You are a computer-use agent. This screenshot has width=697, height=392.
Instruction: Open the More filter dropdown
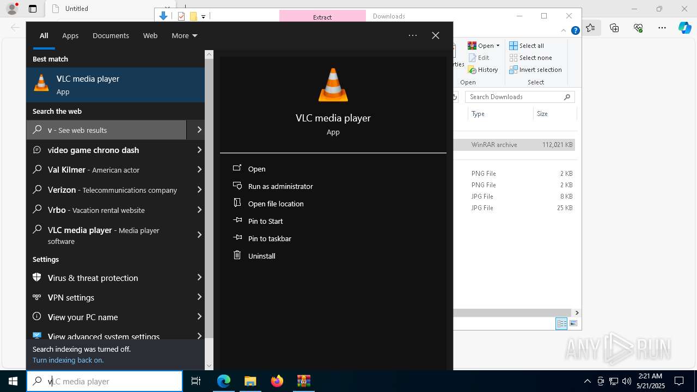point(185,35)
